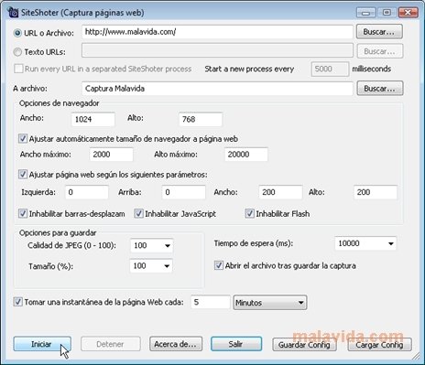Image resolution: width=425 pixels, height=365 pixels.
Task: Select the Texto URLs radio button
Action: (17, 52)
